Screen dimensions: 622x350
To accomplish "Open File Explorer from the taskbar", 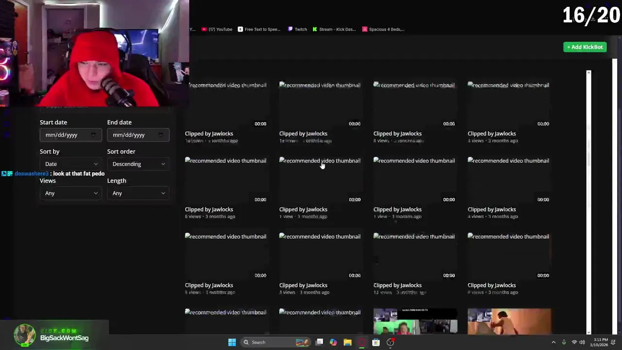I will [x=347, y=342].
